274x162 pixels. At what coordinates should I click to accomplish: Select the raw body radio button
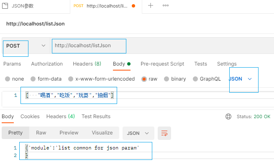144,79
